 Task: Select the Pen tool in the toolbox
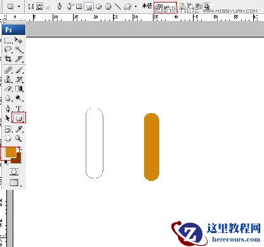(x=8, y=109)
